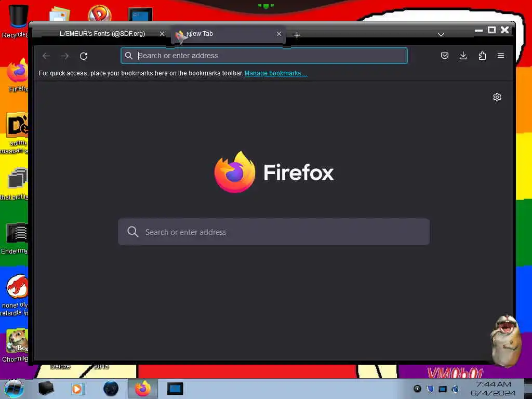
Task: Go back using the back arrow
Action: click(x=46, y=56)
